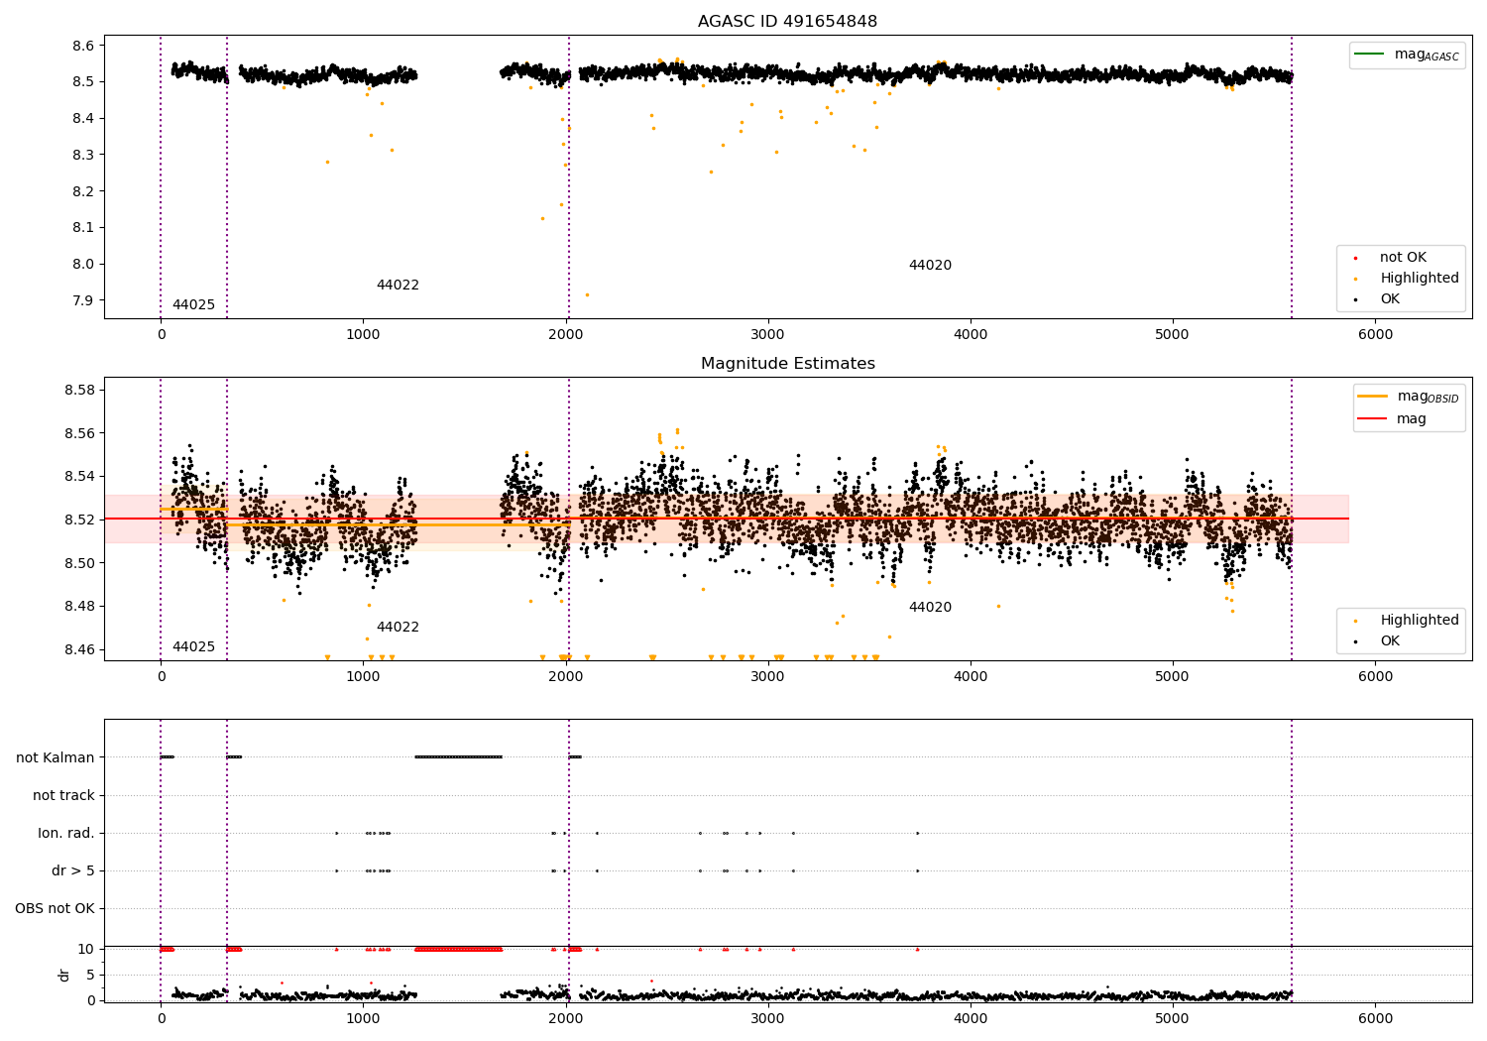Image resolution: width=1487 pixels, height=1041 pixels.
Task: Click the 4000 x-axis tick in Magnitude Estimates plot
Action: 971,677
